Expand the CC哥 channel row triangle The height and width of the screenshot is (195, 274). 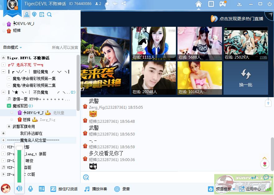pyautogui.click(x=3, y=174)
